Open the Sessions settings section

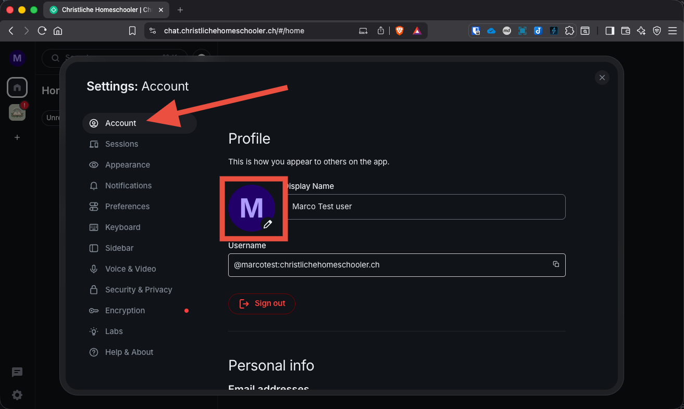click(139, 144)
